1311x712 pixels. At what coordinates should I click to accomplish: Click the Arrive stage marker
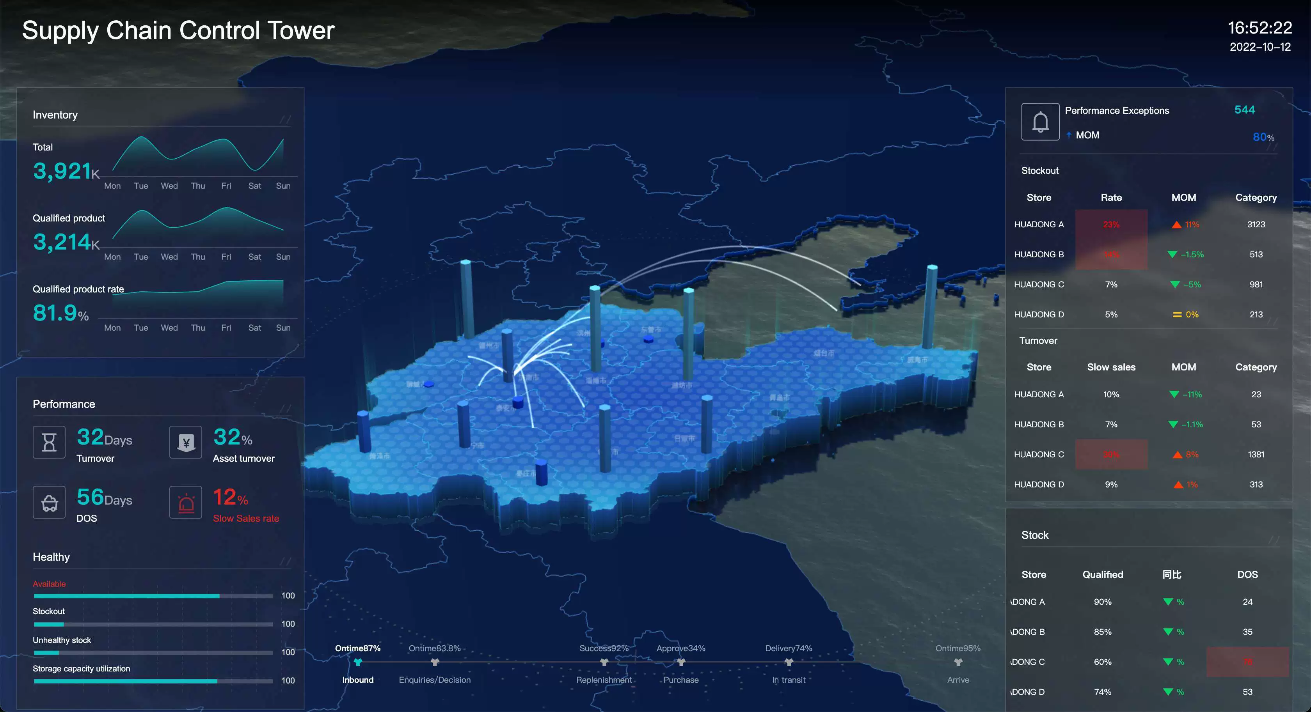point(958,662)
